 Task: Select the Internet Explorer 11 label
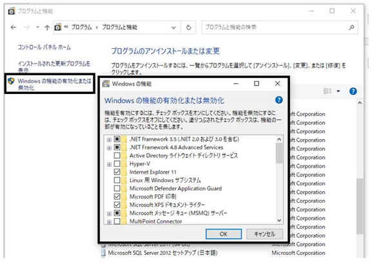click(153, 172)
